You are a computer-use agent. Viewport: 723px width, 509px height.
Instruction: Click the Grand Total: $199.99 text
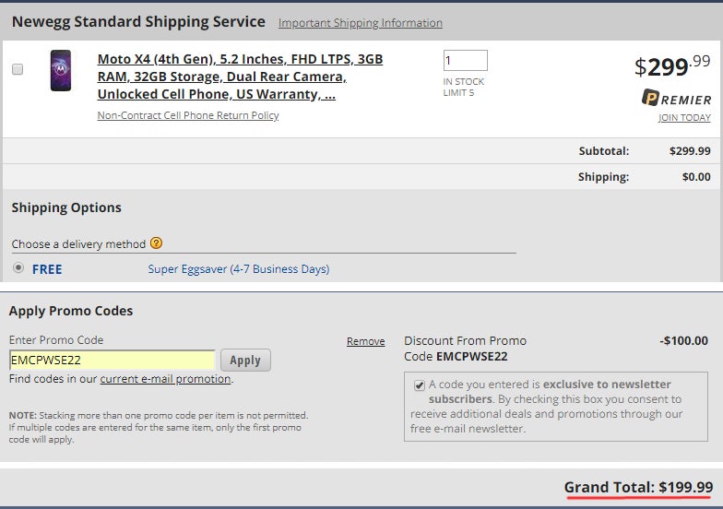[638, 487]
